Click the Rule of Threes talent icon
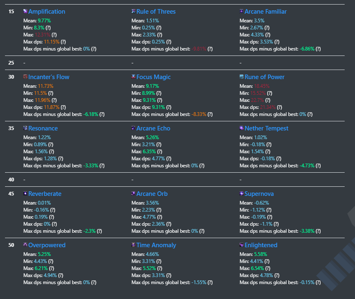 (x=133, y=11)
